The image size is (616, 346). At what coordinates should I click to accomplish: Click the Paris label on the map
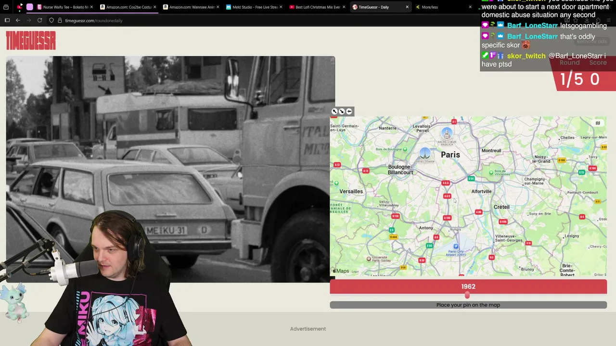[450, 154]
